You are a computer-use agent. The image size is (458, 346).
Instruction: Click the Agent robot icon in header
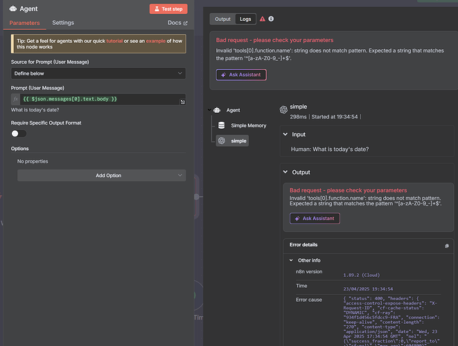(13, 9)
